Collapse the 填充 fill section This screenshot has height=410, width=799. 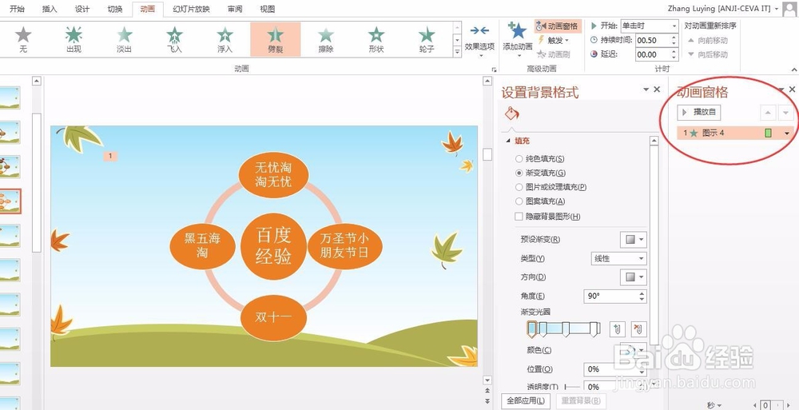(507, 141)
